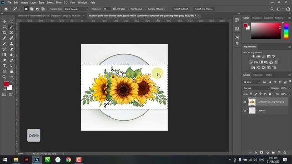Viewport: 292px width, 164px height.
Task: Open the Normal blending mode dropdown
Action: point(256,88)
